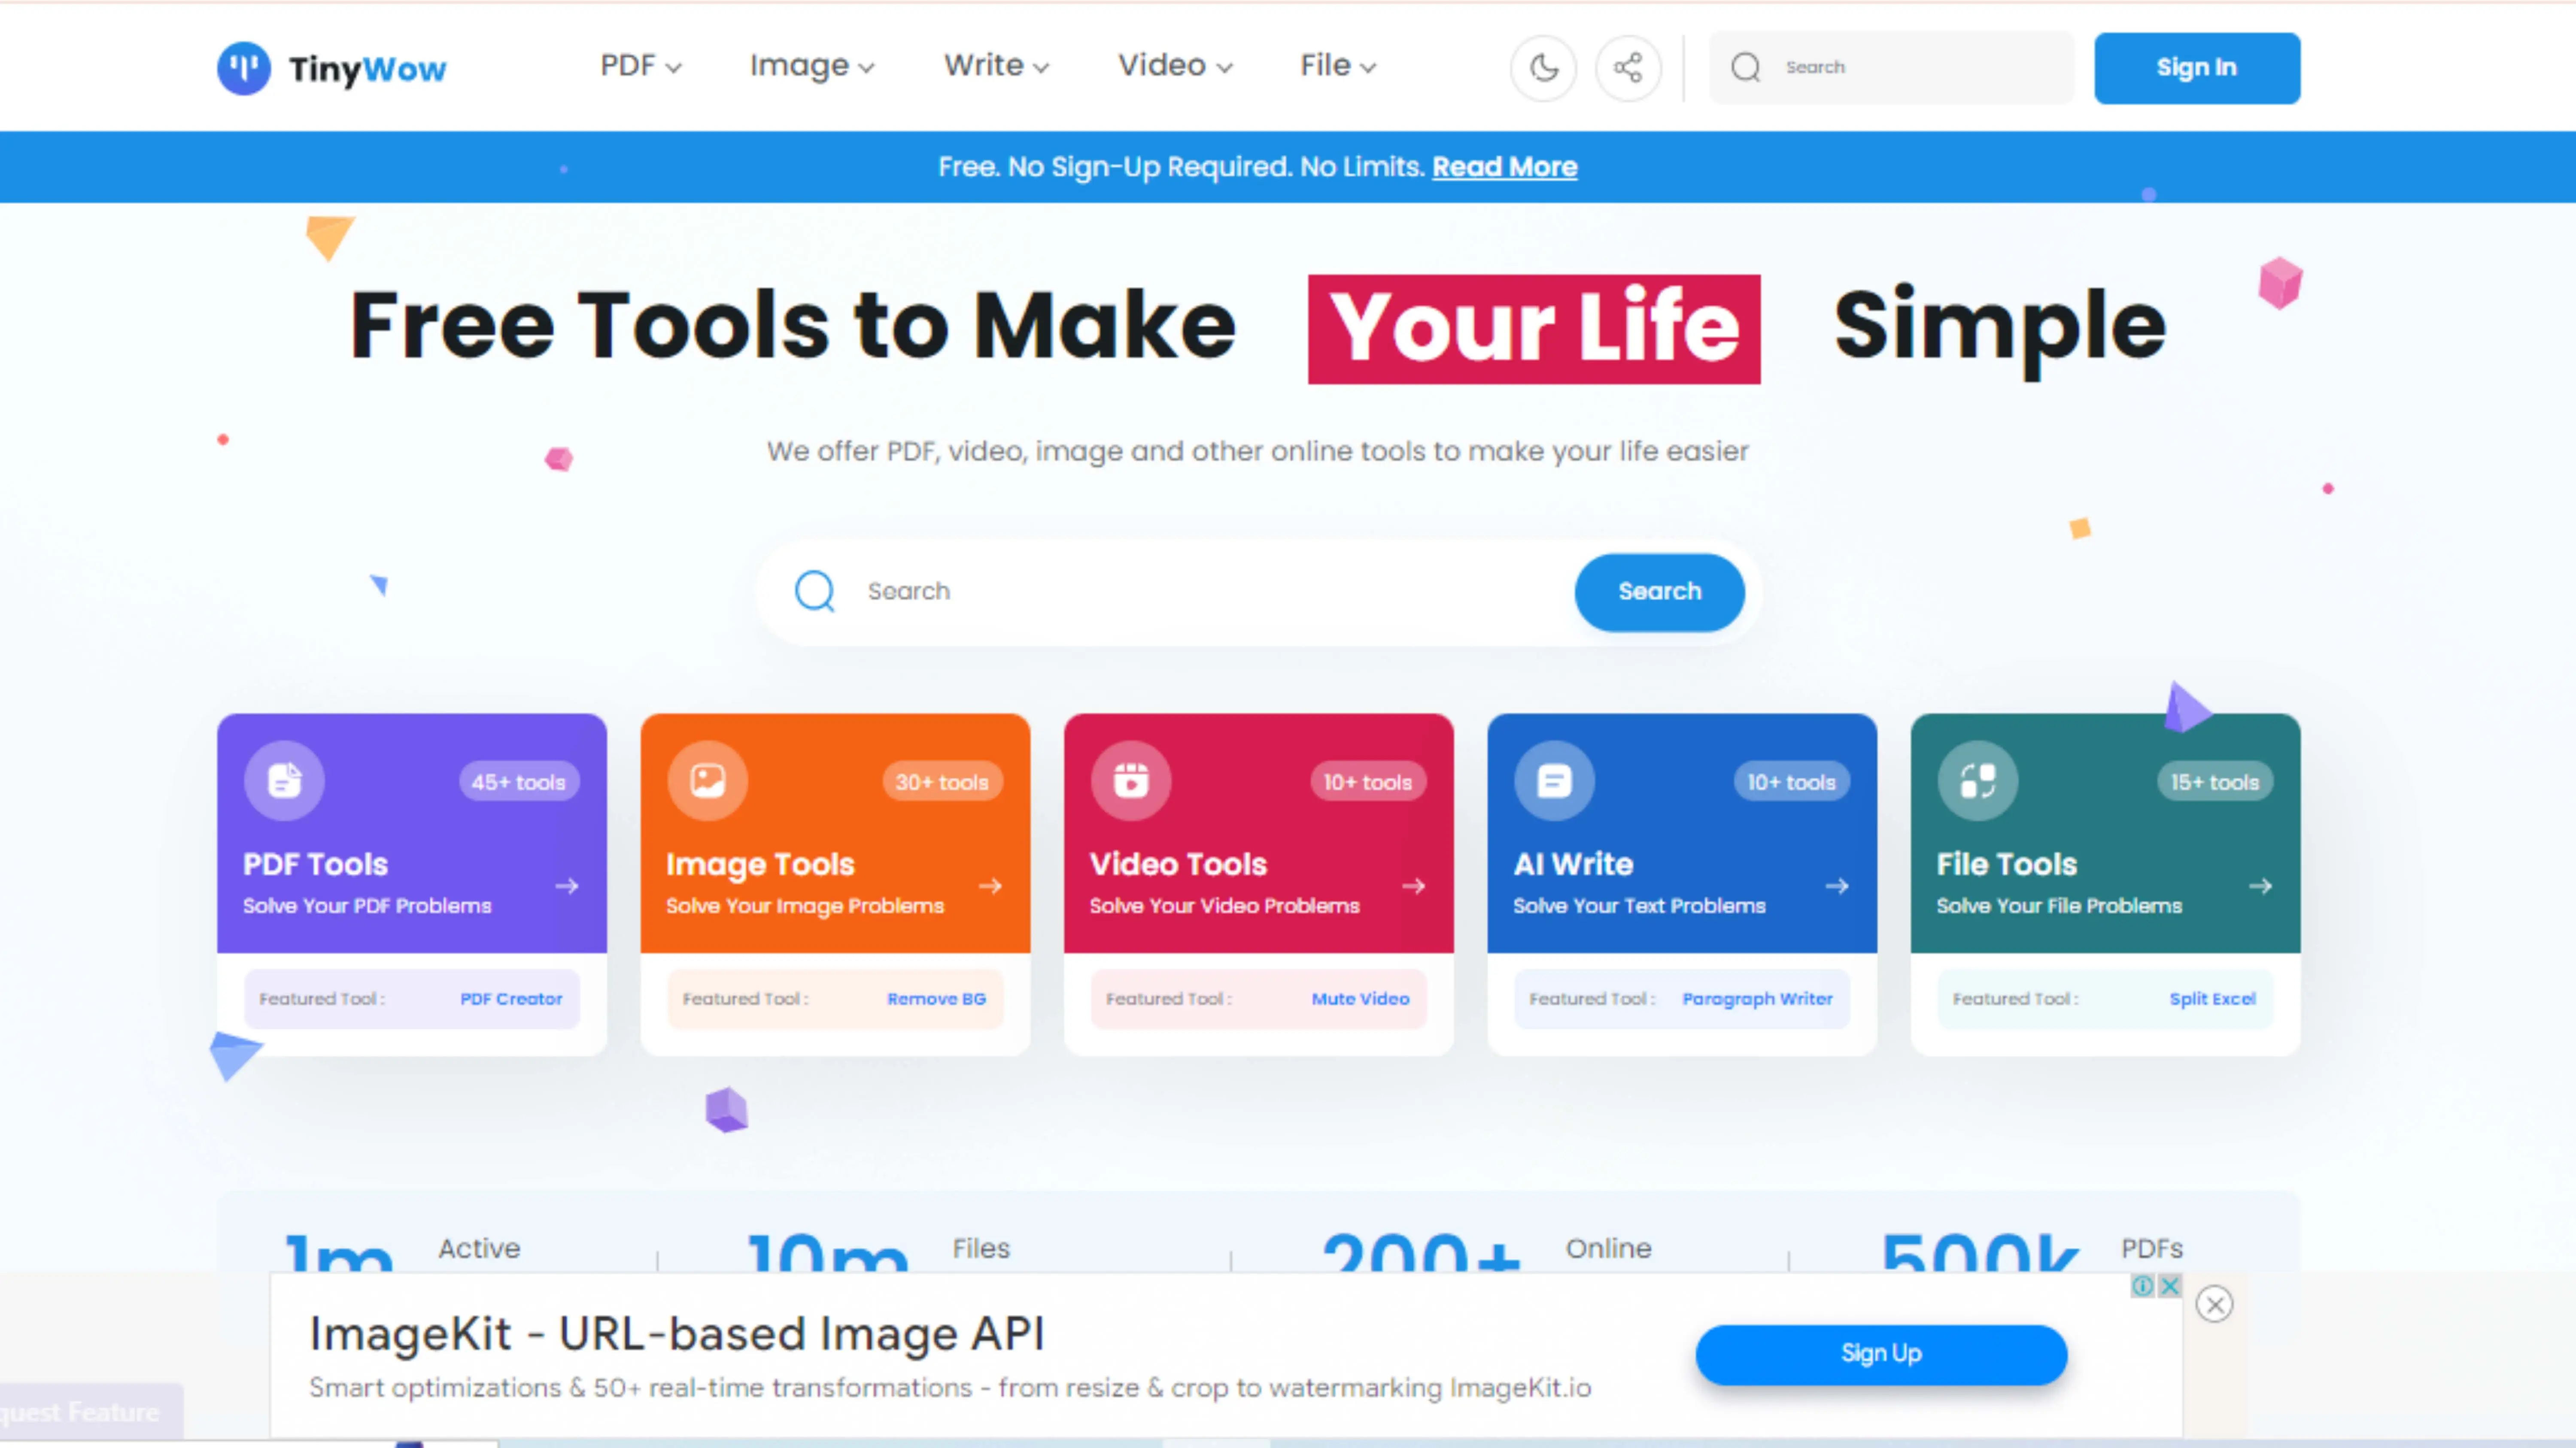This screenshot has height=1448, width=2576.
Task: Click 'Solve Your Image Problems' text
Action: 805,907
